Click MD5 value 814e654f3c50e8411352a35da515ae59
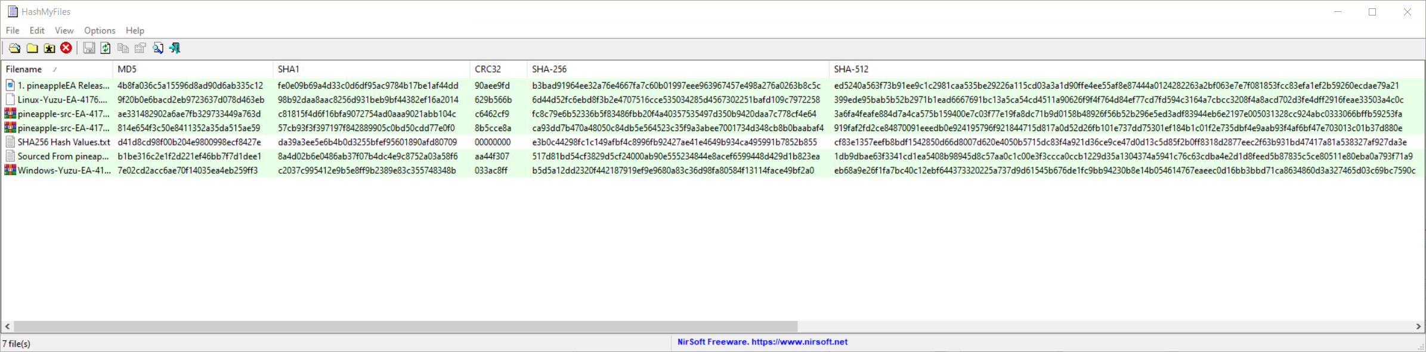 (x=188, y=127)
